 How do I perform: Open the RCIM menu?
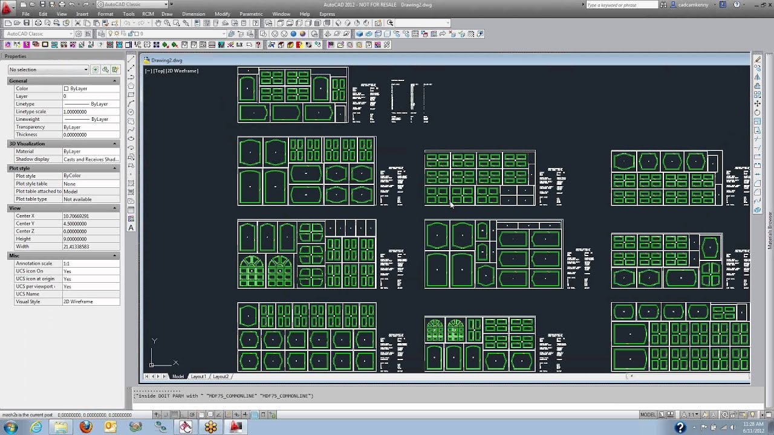[x=148, y=14]
